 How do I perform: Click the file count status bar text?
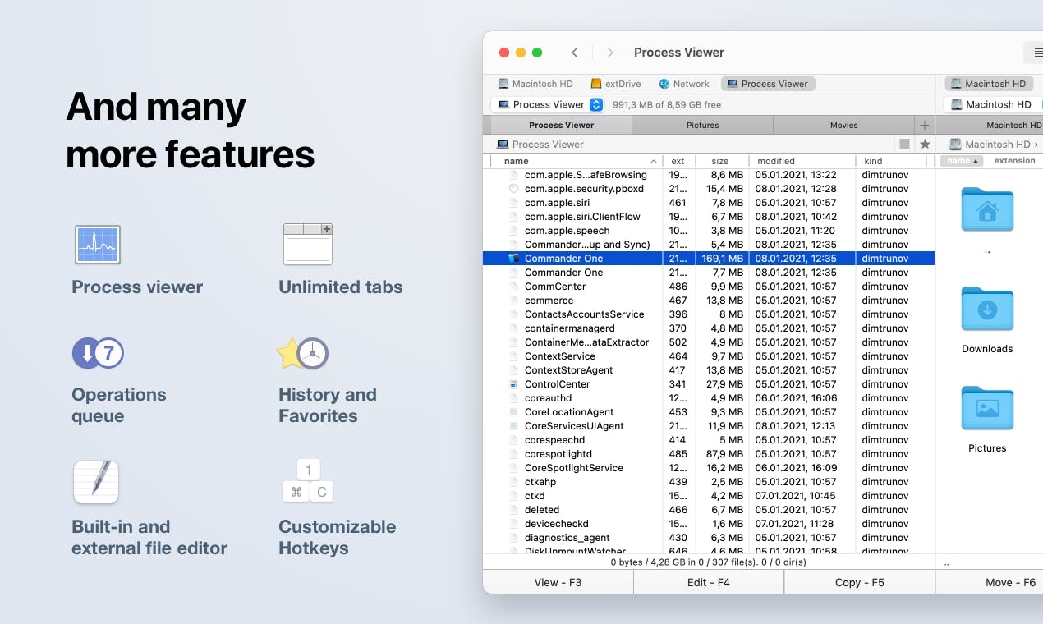[x=709, y=562]
